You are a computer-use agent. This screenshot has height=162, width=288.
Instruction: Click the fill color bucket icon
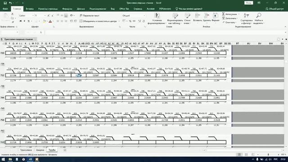click(x=44, y=21)
